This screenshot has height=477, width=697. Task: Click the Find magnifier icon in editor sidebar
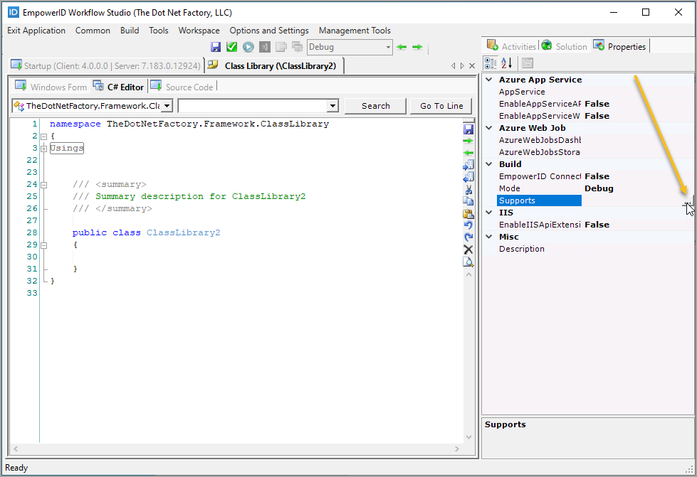coord(468,262)
